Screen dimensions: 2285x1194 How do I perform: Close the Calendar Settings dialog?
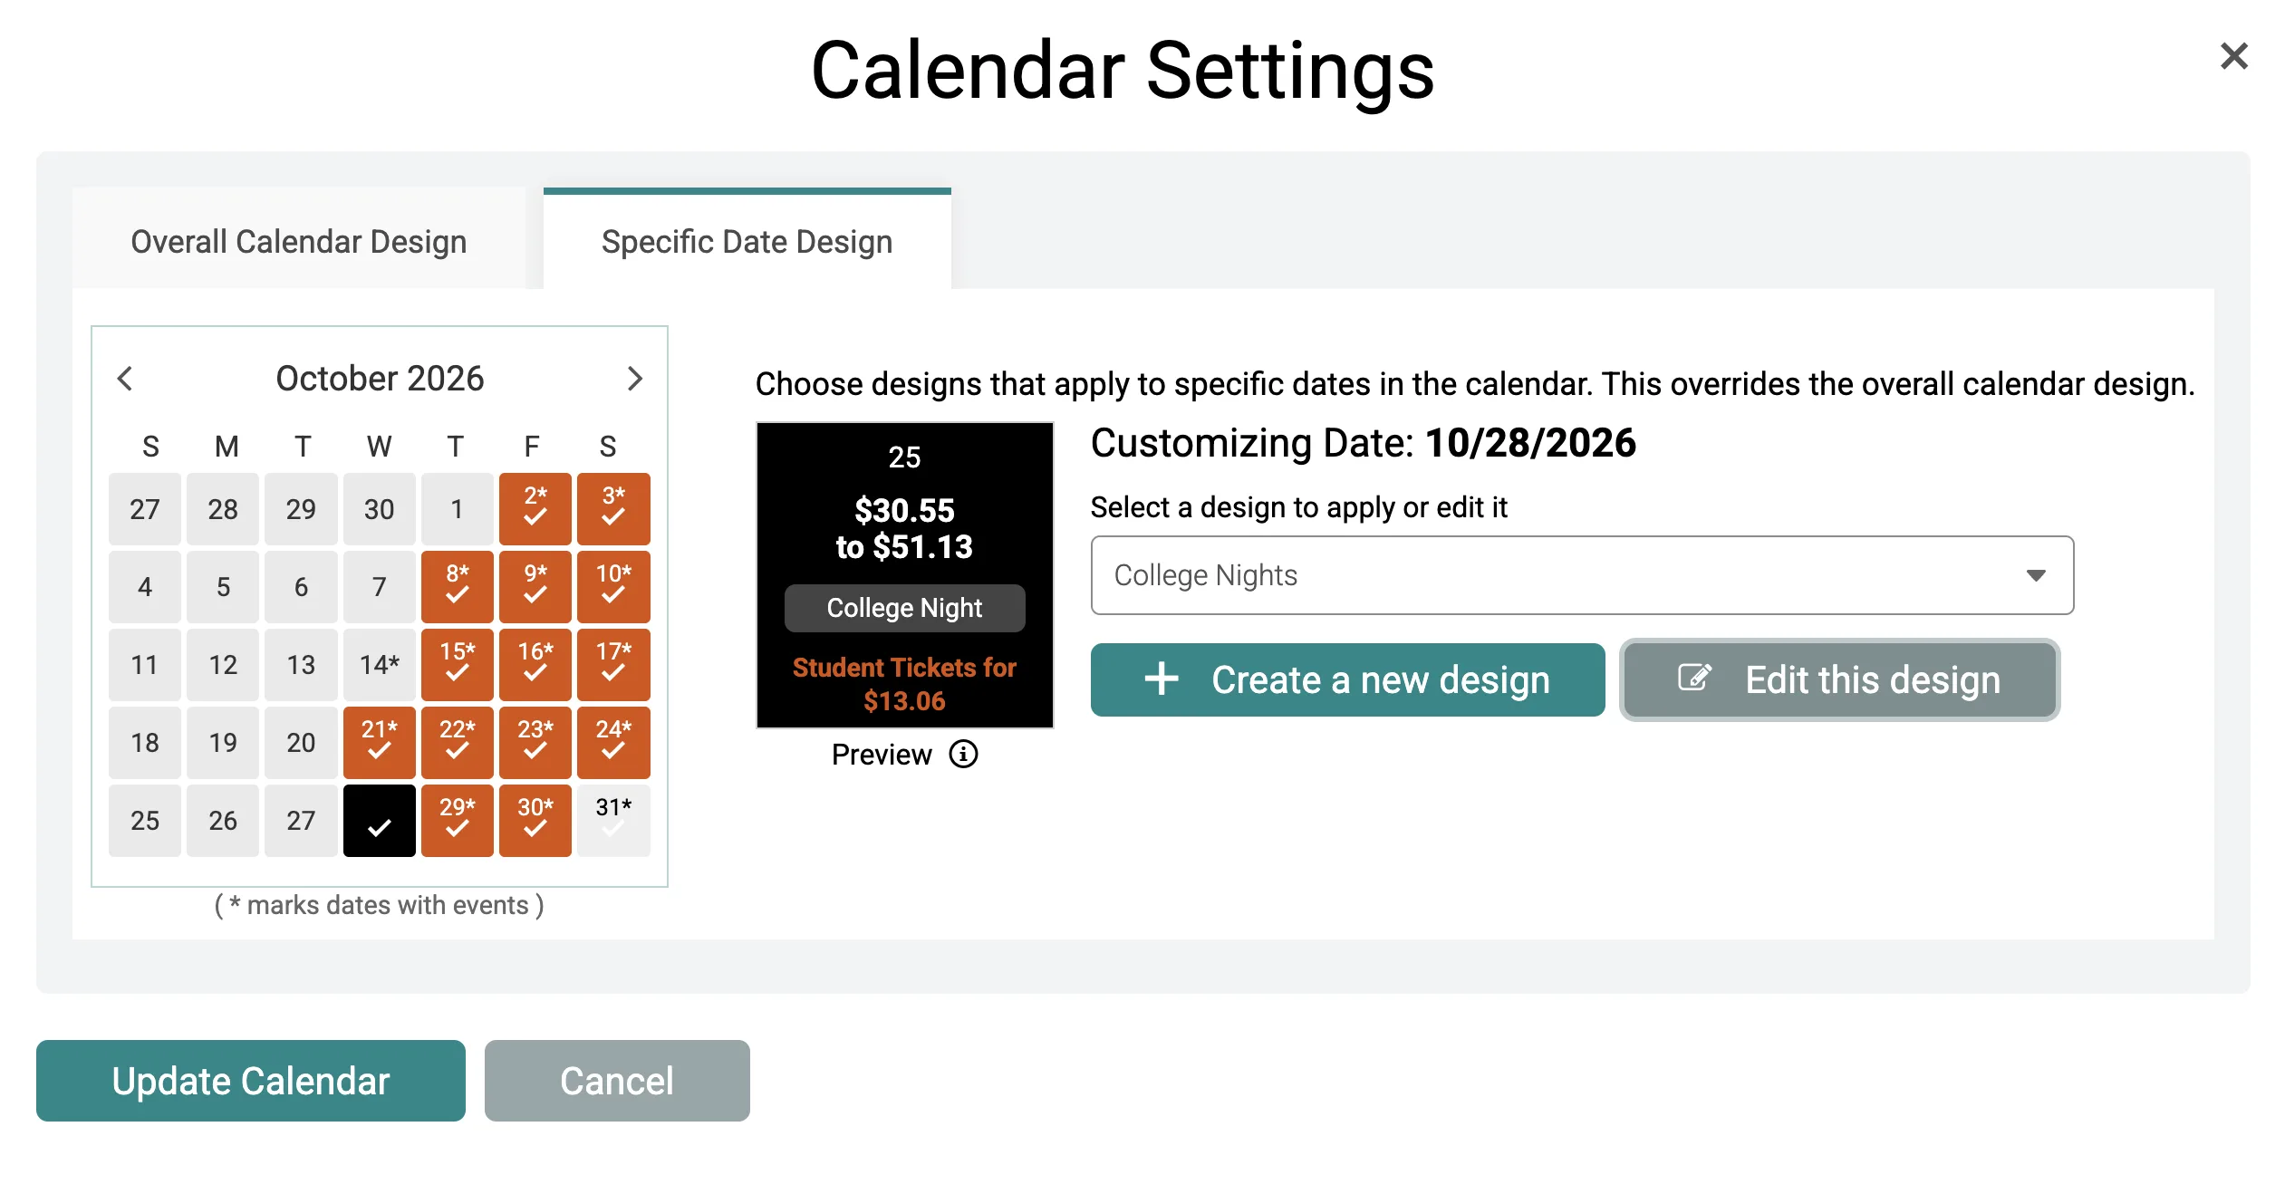click(2234, 56)
